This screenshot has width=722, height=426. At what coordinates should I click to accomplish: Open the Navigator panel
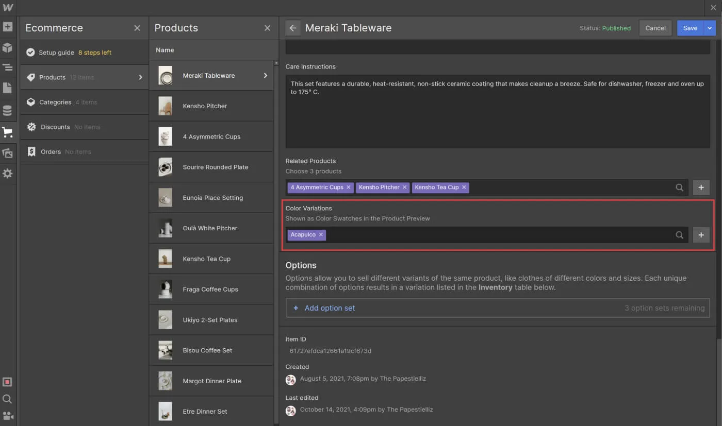click(7, 67)
